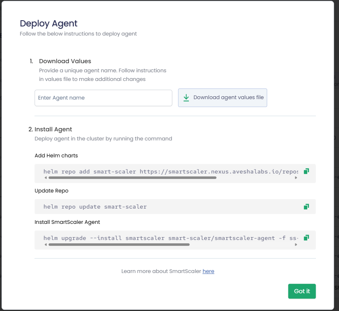Click the helm upgrade command scrollbar thumb
Image resolution: width=339 pixels, height=311 pixels.
point(119,245)
